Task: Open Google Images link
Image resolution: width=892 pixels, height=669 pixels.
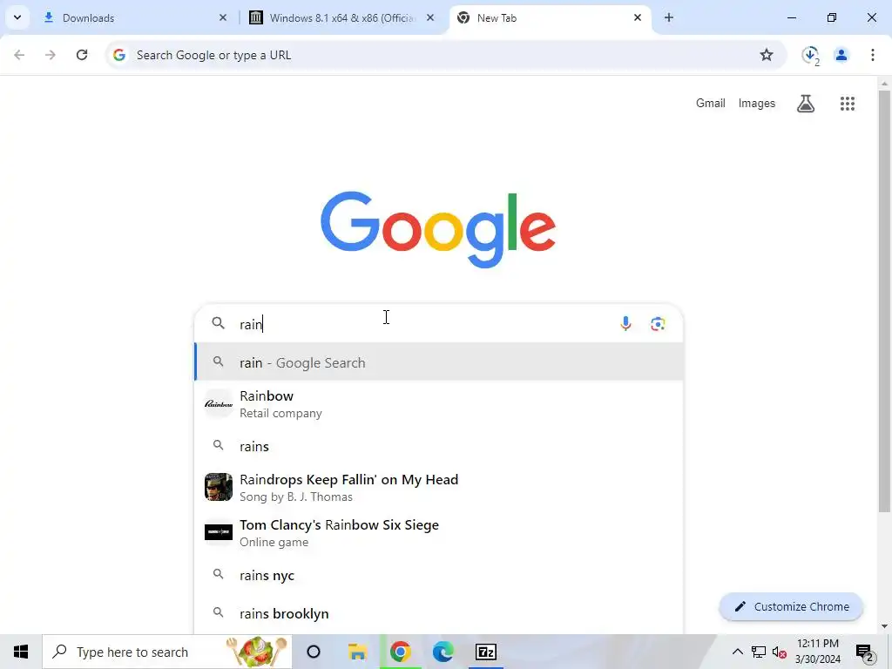Action: pos(757,103)
